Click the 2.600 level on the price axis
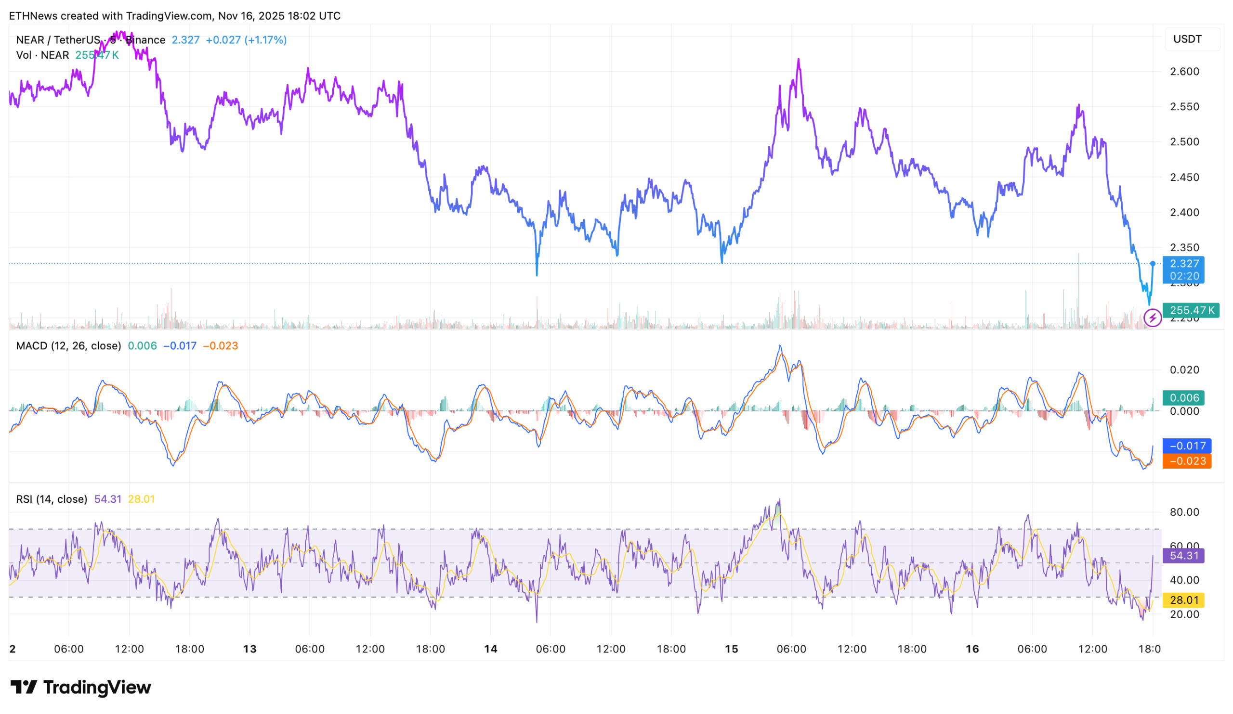The height and width of the screenshot is (714, 1233). click(x=1184, y=72)
